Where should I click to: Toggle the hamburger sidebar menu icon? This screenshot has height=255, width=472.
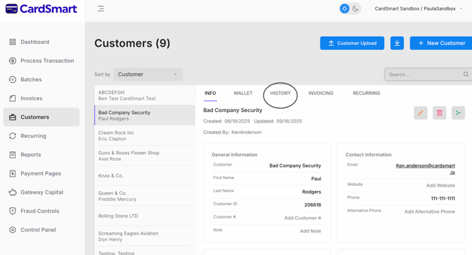coord(101,8)
